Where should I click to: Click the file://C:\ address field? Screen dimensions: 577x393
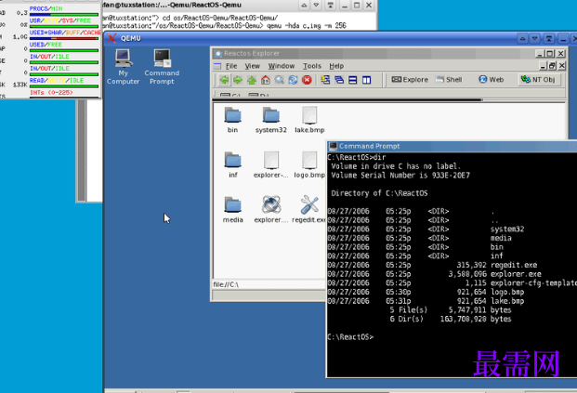[x=269, y=284]
